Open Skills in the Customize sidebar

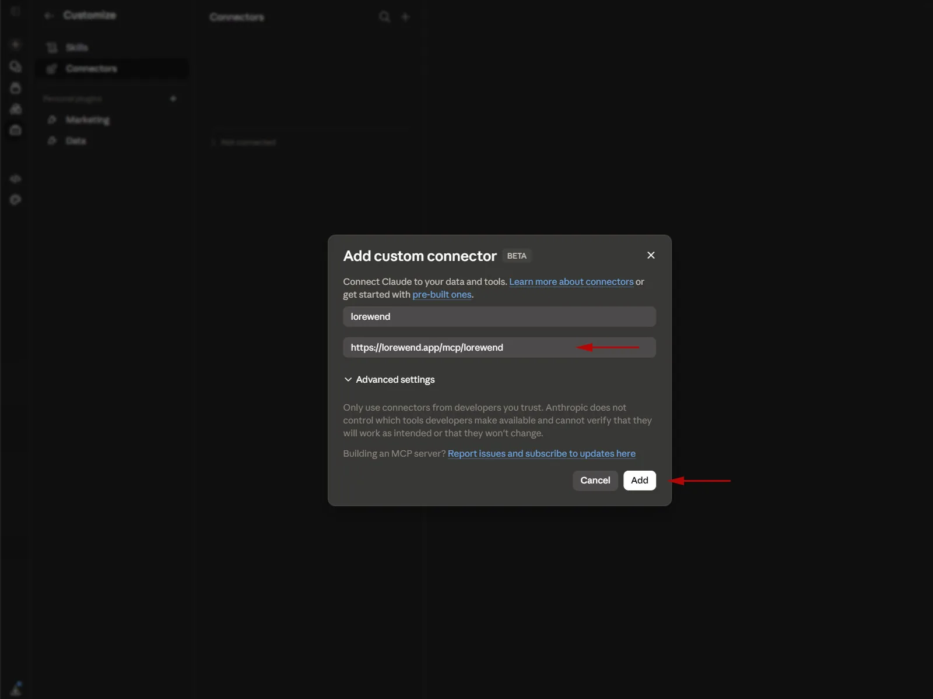pyautogui.click(x=111, y=47)
